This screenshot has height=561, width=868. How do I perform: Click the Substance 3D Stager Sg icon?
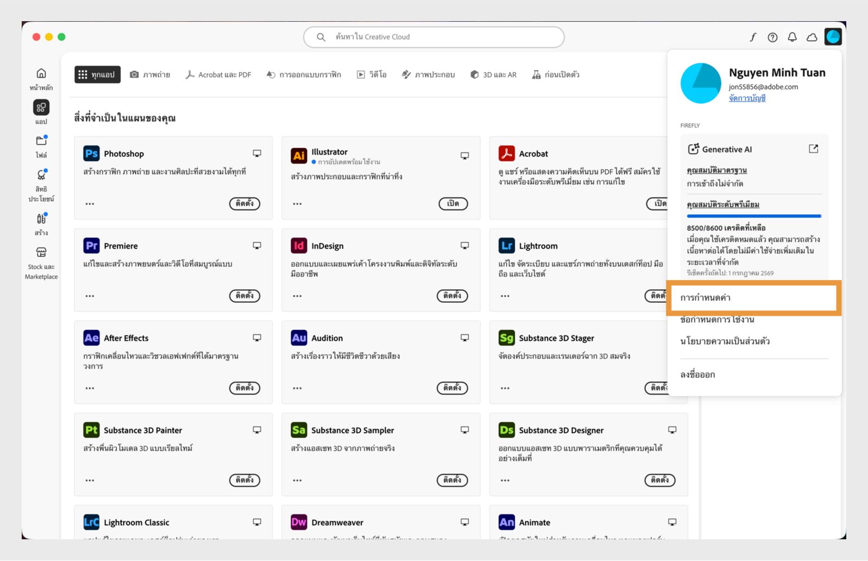pos(507,338)
